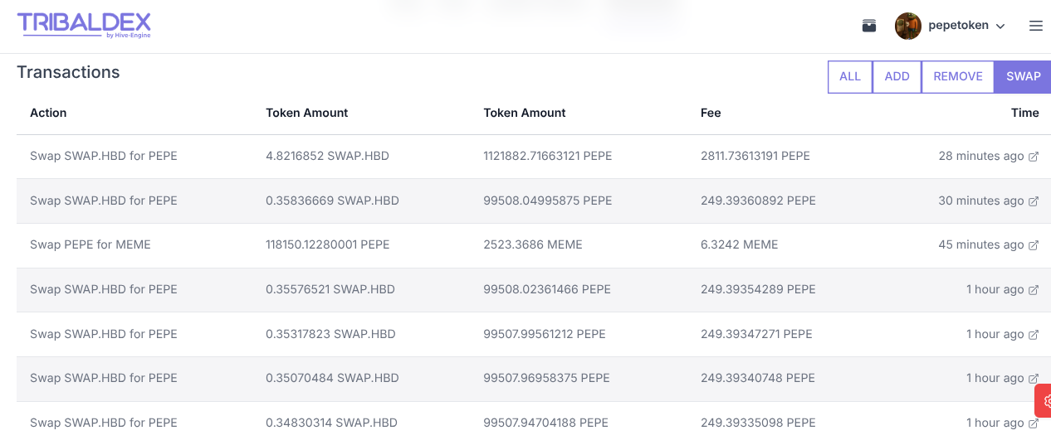Open the wallet icon in header

[869, 26]
